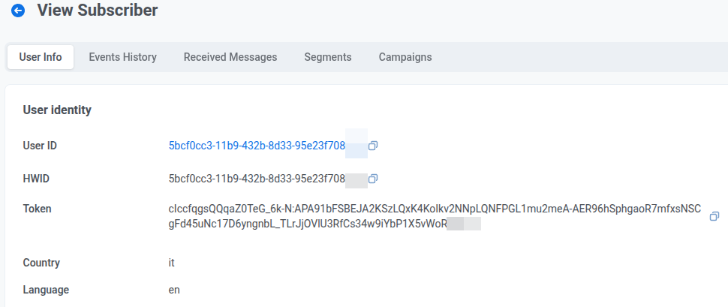
Task: View the Campaigns tab
Action: [x=405, y=57]
